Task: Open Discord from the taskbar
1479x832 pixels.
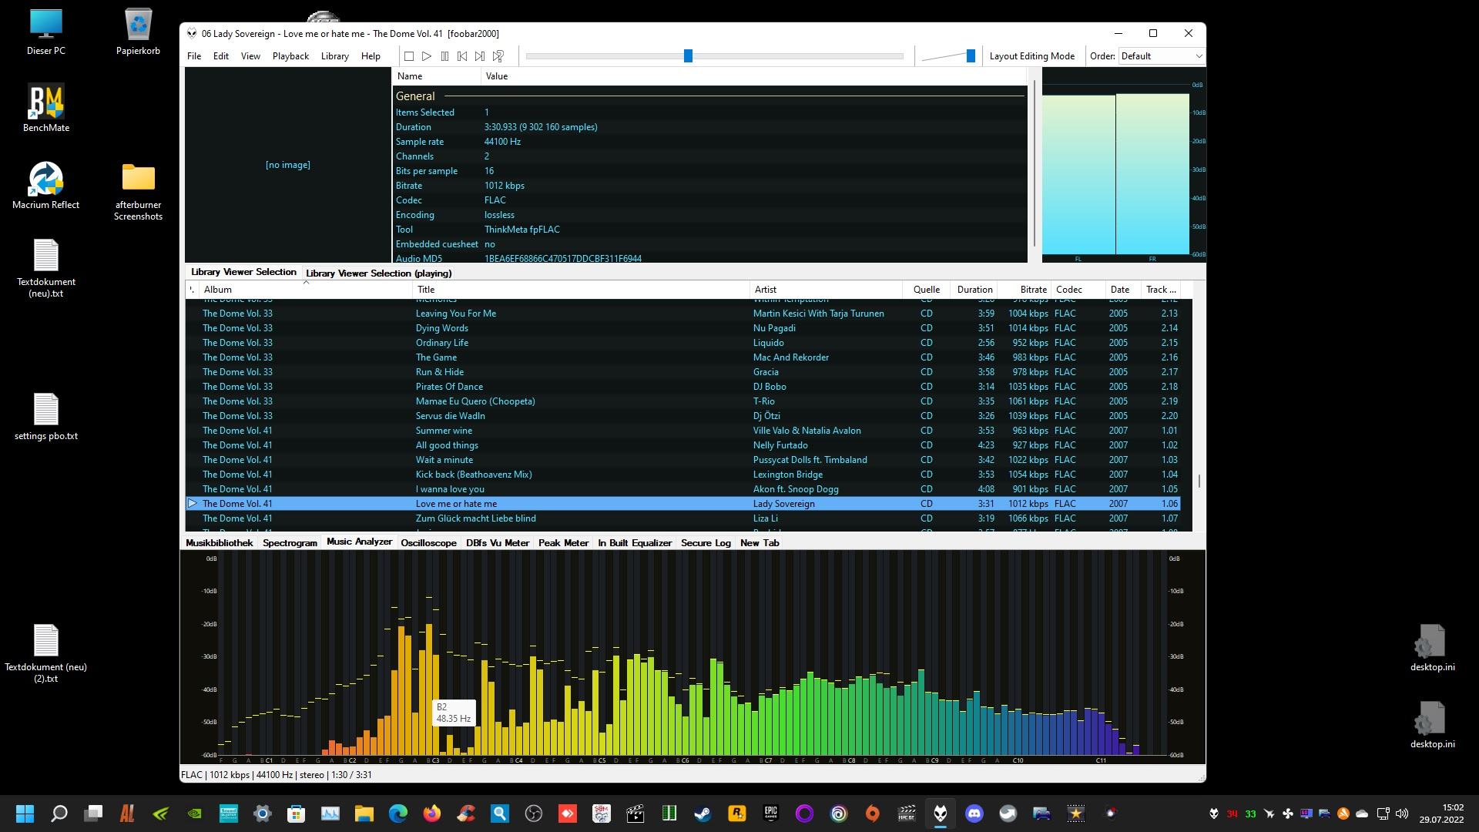Action: [x=974, y=814]
